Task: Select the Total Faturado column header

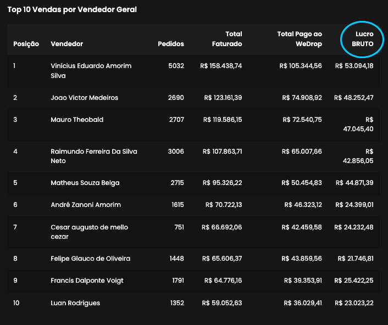Action: (x=227, y=39)
